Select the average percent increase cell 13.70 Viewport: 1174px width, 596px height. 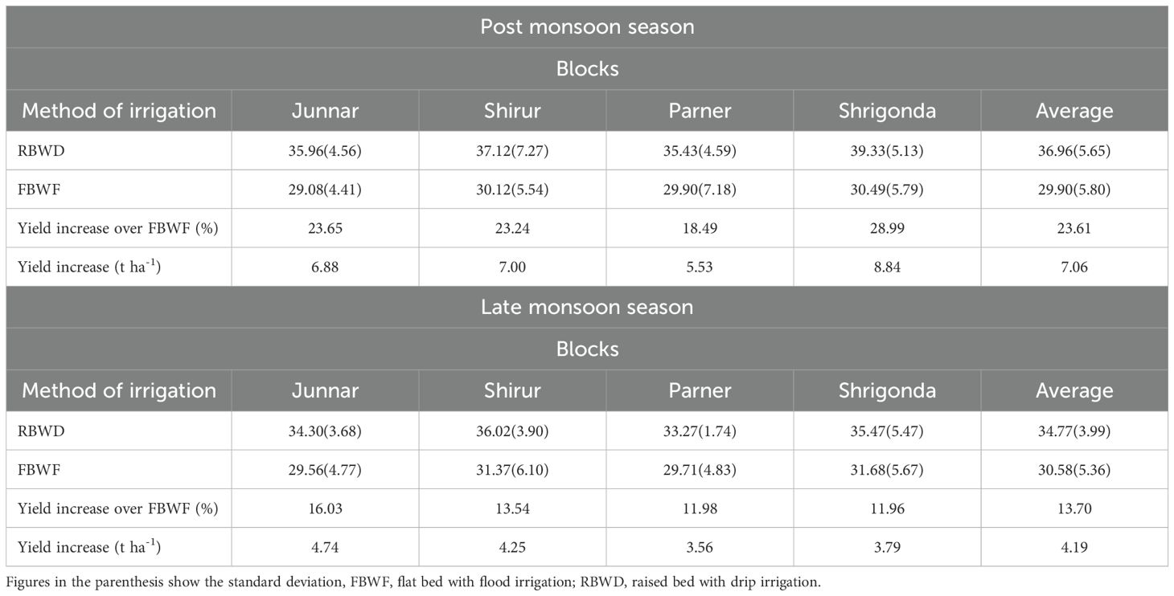pos(1074,508)
